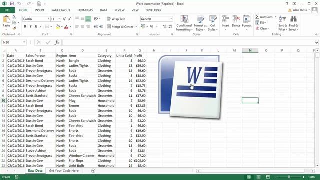Screen dimensions: 320x180
Task: Click the Find & Select binoculars icon
Action: [x=293, y=19]
